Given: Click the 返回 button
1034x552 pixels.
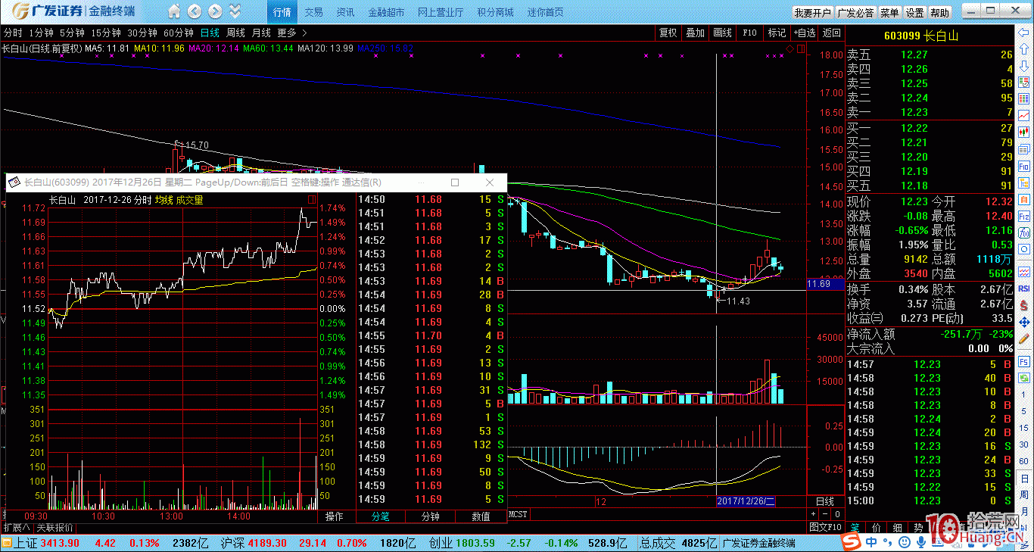Looking at the screenshot, I should coord(831,33).
